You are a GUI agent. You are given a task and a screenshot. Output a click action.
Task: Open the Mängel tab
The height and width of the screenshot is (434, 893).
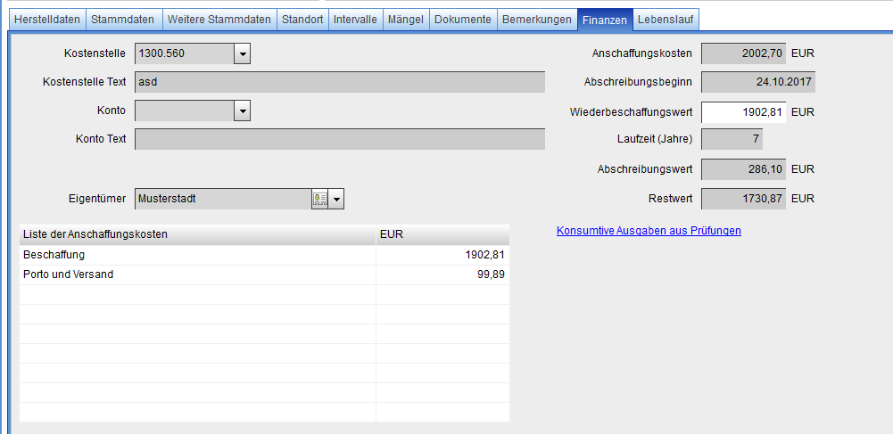(x=405, y=19)
